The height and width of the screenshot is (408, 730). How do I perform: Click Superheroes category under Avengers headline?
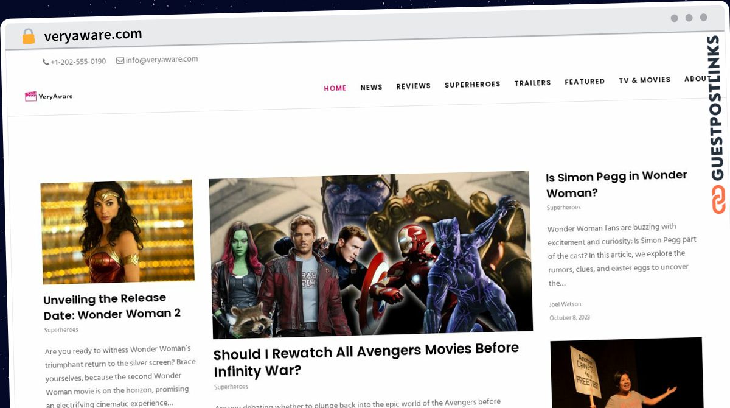(x=231, y=387)
